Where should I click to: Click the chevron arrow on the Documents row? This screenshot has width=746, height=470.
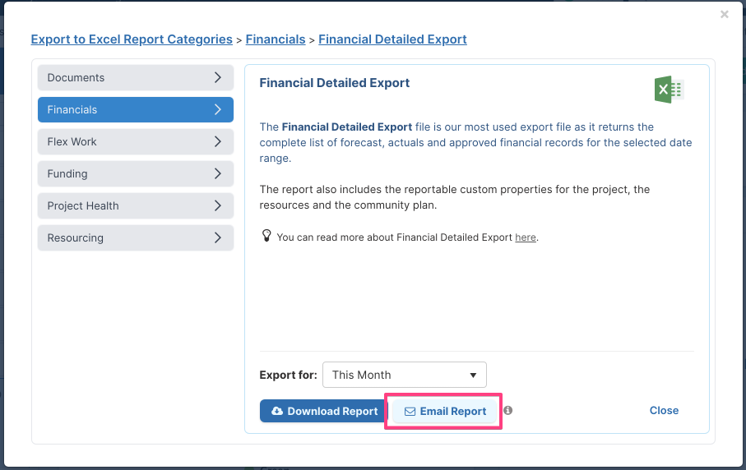point(218,77)
